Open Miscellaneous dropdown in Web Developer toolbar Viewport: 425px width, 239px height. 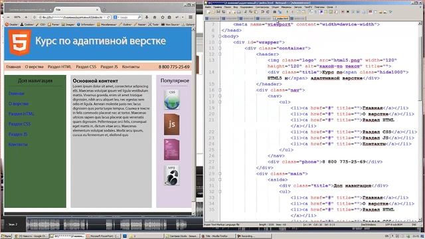point(107,25)
